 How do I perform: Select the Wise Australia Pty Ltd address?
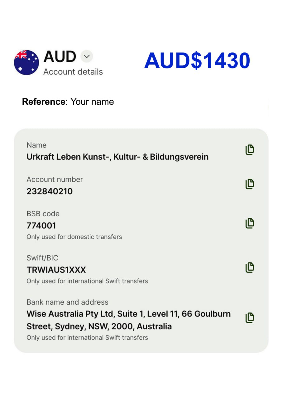[128, 320]
